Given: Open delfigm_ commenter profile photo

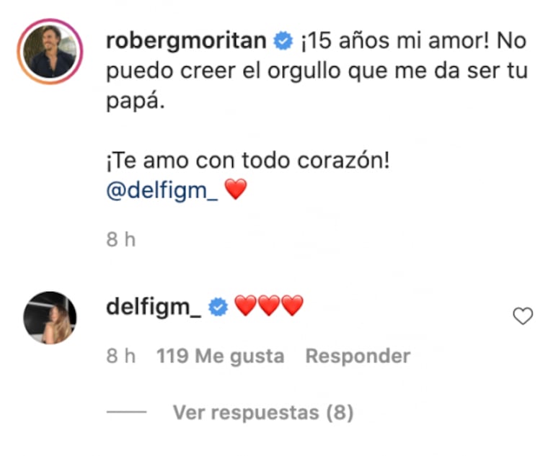Looking at the screenshot, I should pos(50,317).
